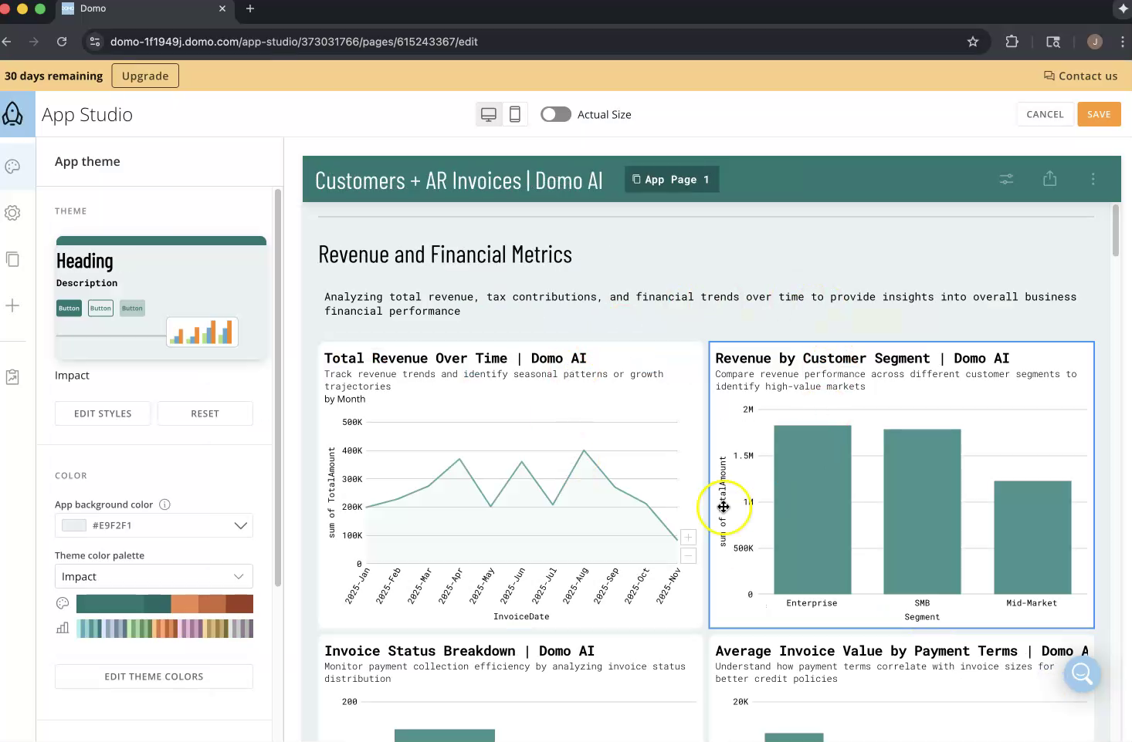Zoom out with the chart minus icon
The image size is (1132, 742).
pyautogui.click(x=688, y=555)
